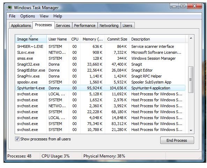Viewport: 207px width, 168px height.
Task: Select the Snagit32.exe process row
Action: pos(100,64)
